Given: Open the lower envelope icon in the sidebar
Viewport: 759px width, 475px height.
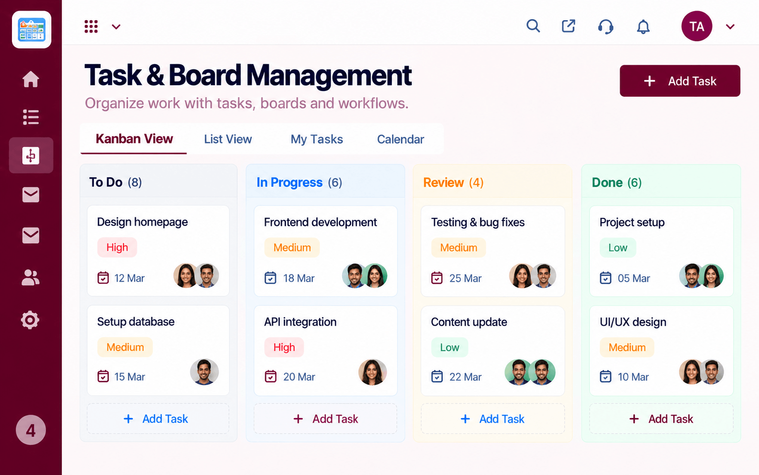Looking at the screenshot, I should pos(31,236).
